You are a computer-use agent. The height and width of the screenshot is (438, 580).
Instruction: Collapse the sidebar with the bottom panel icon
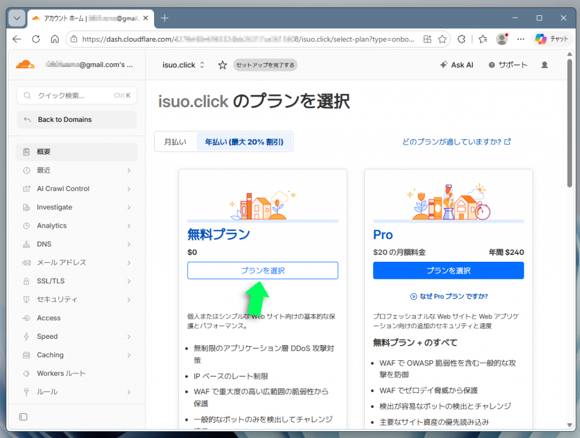(x=23, y=417)
